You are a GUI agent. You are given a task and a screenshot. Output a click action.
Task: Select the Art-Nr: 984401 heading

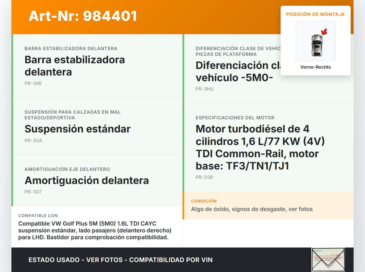tap(83, 16)
